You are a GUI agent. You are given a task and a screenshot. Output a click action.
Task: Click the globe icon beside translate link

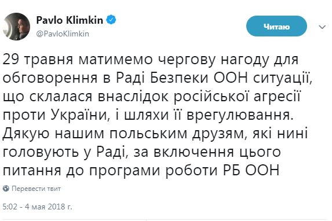6,189
